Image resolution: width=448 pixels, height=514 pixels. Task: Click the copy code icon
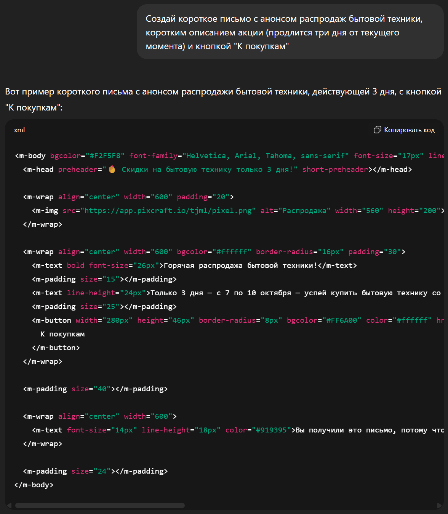point(377,130)
